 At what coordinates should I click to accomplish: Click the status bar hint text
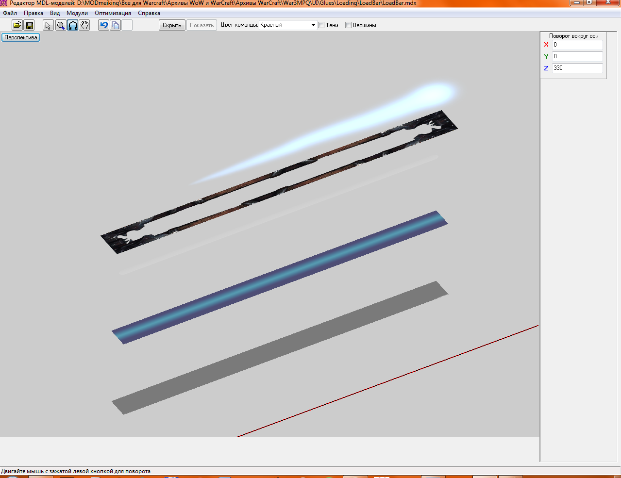76,471
